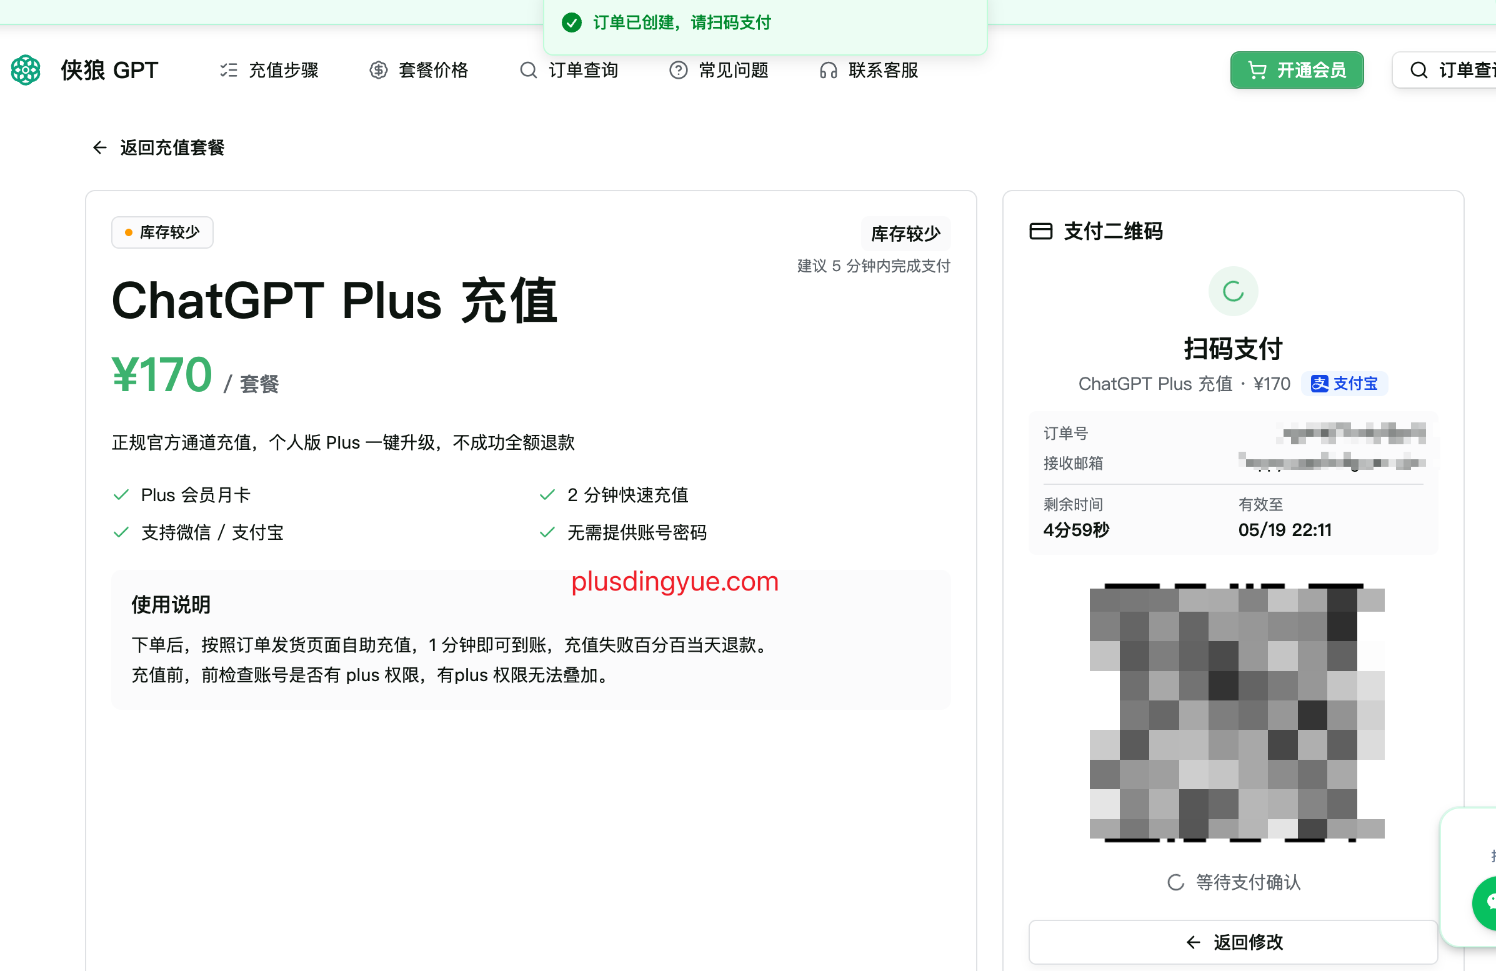Image resolution: width=1496 pixels, height=971 pixels.
Task: Click the blurred payment QR code
Action: click(1237, 713)
